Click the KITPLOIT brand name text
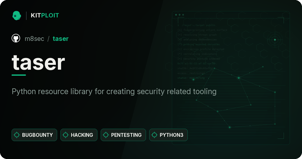 [45, 15]
